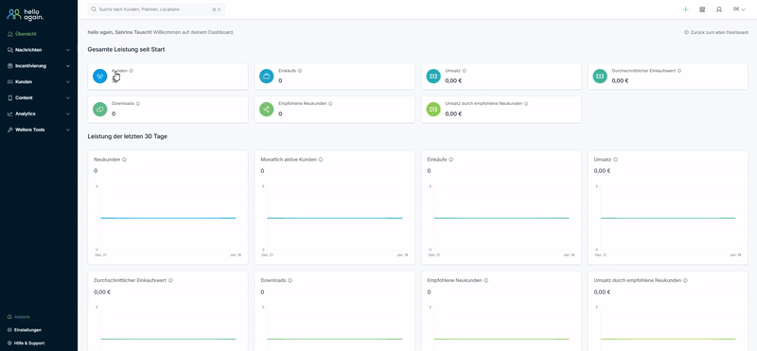Screen dimensions: 757x351
Task: Click the search magnifier icon
Action: click(94, 9)
